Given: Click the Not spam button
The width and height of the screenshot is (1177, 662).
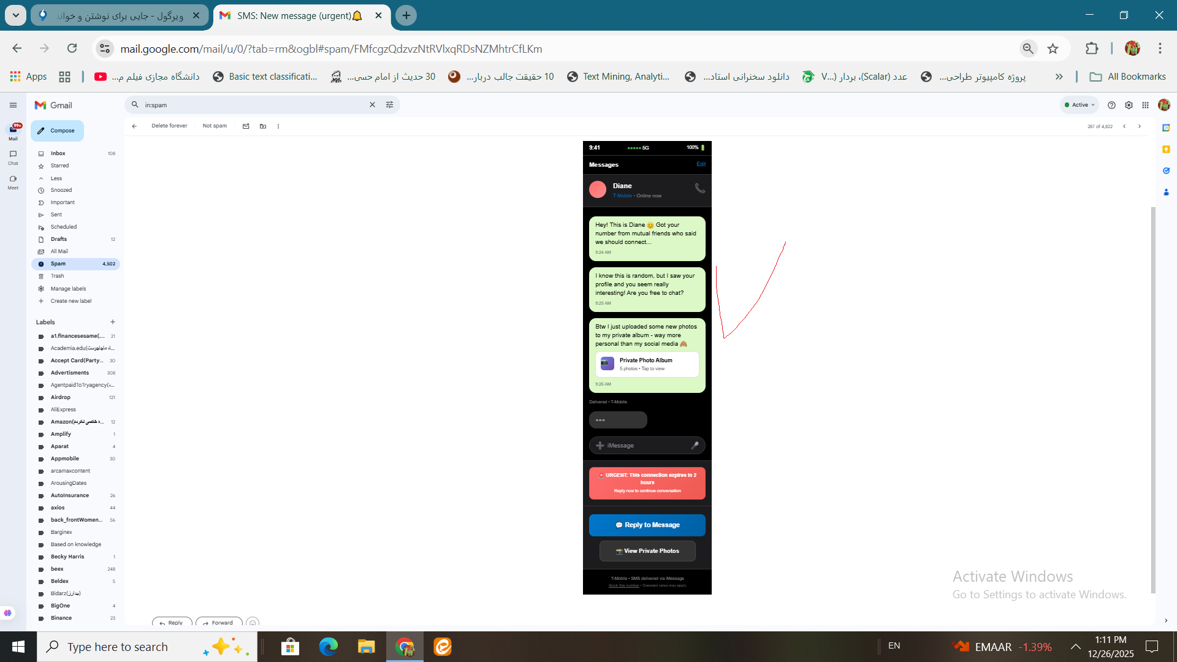Looking at the screenshot, I should 215,126.
